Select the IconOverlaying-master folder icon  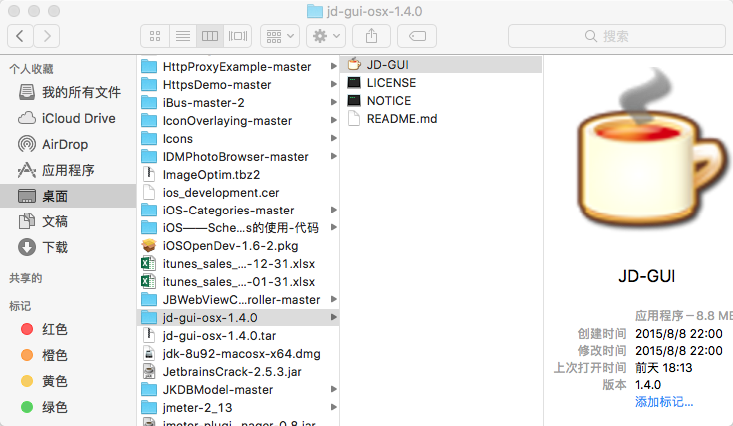(149, 121)
